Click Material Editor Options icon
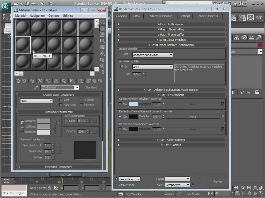Image resolution: width=265 pixels, height=198 pixels. click(x=102, y=60)
